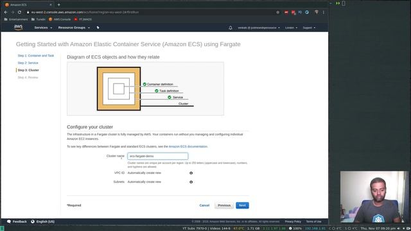Click the first red extension icon in toolbar
This screenshot has width=411, height=231.
pyautogui.click(x=286, y=12)
